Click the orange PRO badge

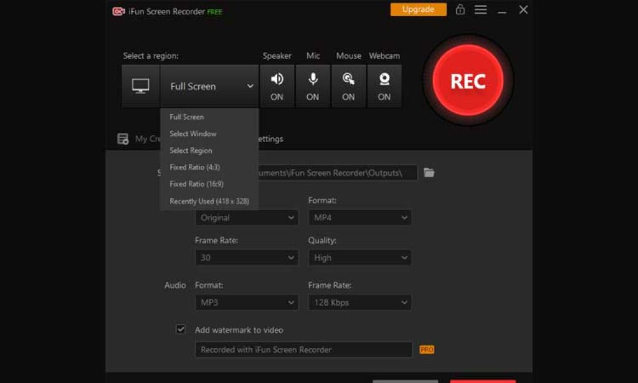pos(427,350)
